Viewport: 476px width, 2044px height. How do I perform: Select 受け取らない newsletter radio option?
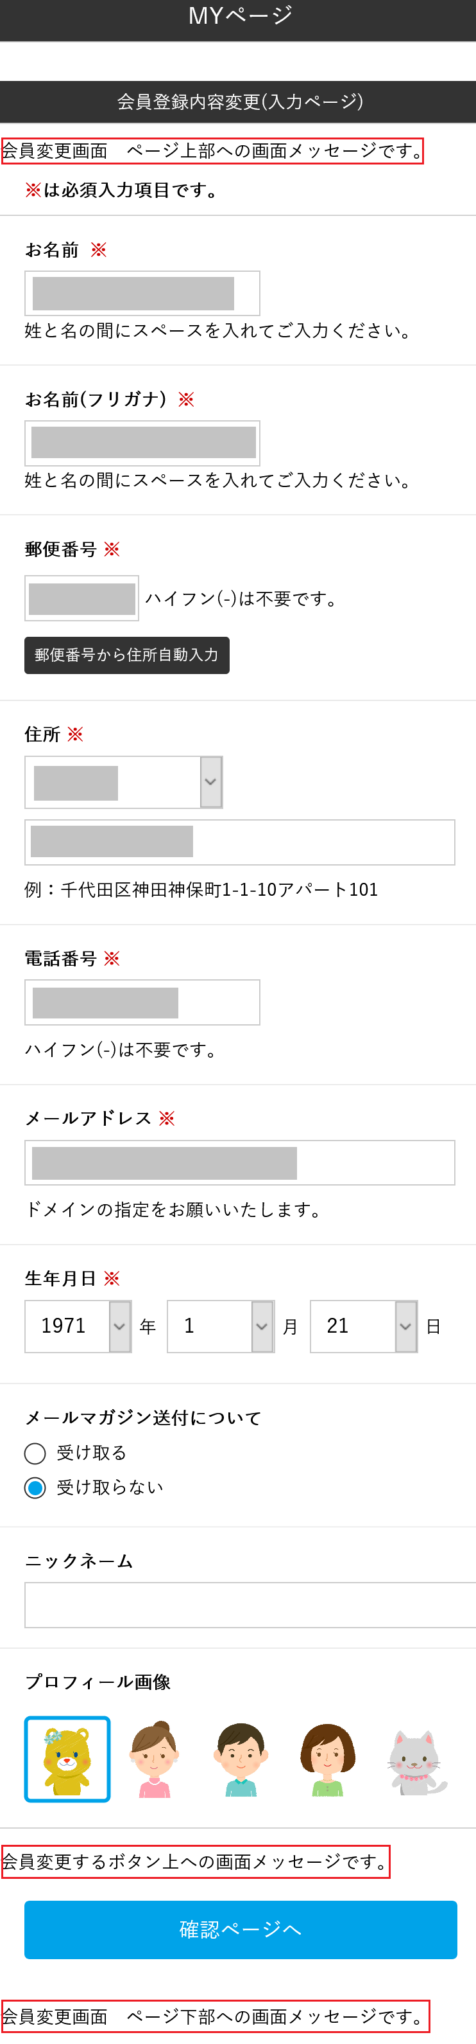pyautogui.click(x=35, y=1488)
